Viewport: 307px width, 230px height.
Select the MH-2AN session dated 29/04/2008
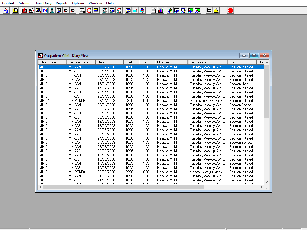151,105
